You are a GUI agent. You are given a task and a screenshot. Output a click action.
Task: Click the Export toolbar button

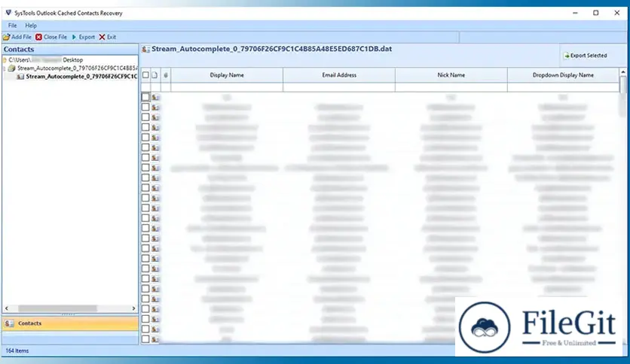pos(83,37)
